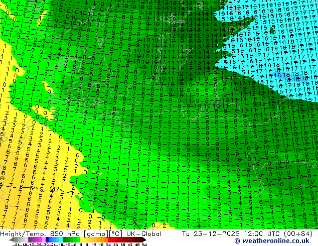Click the Tu 23-12-2025 date text
Viewport: 318px width, 246px height.
pyautogui.click(x=211, y=234)
